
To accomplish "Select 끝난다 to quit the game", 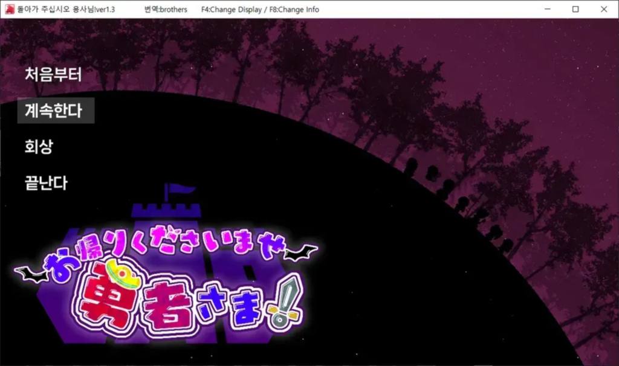I will coord(46,183).
